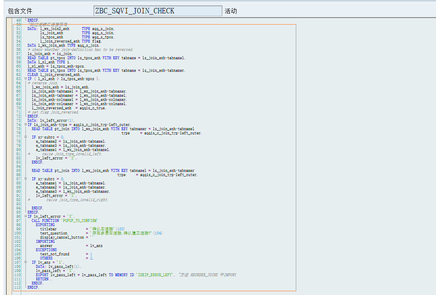The width and height of the screenshot is (436, 295).
Task: Place the cursor on the lv_pass_left = 'X' line
Action: click(55, 270)
